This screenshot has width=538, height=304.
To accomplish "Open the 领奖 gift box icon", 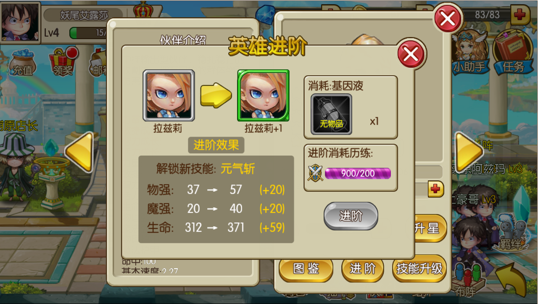I will coord(63,61).
